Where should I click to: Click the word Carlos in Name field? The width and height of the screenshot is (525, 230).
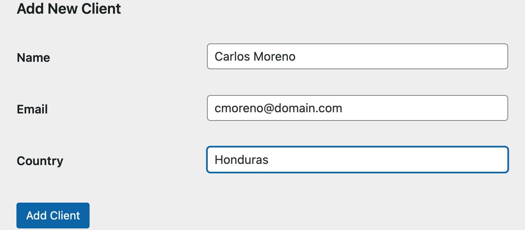232,56
